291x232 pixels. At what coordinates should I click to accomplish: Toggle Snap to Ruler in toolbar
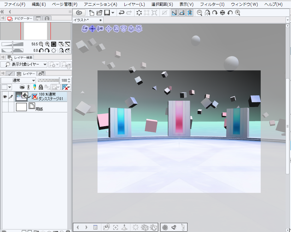175,13
